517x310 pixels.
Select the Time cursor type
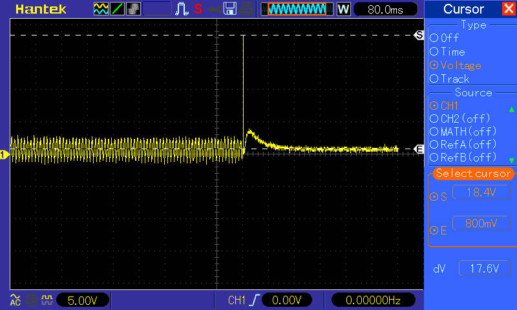click(x=434, y=52)
